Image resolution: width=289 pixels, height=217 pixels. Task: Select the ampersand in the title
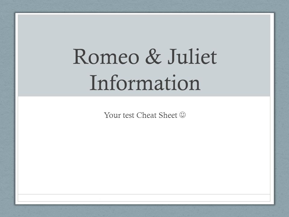click(153, 56)
